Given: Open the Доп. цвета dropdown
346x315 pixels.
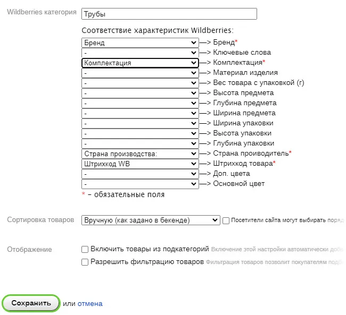Looking at the screenshot, I should (140, 174).
